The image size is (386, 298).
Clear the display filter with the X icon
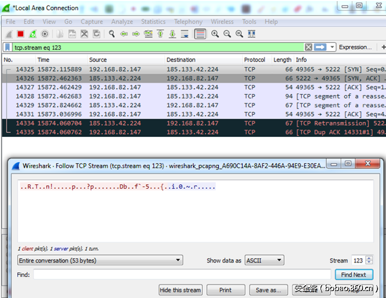pos(308,47)
